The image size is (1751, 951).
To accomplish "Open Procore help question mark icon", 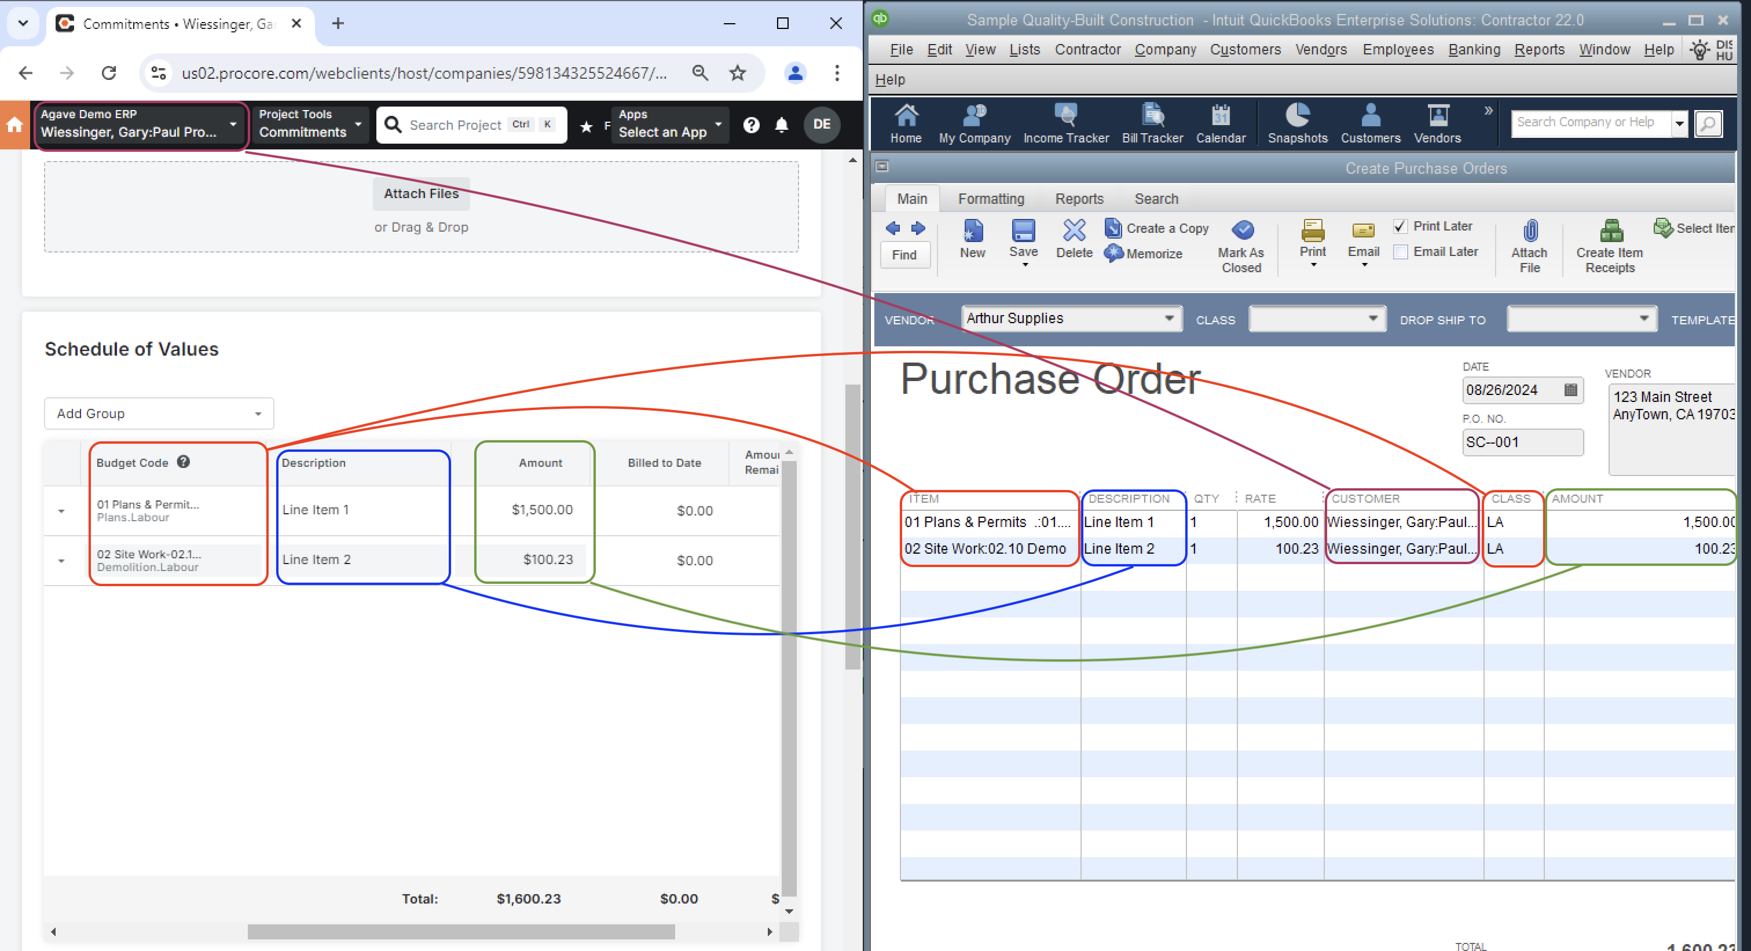I will pyautogui.click(x=751, y=125).
